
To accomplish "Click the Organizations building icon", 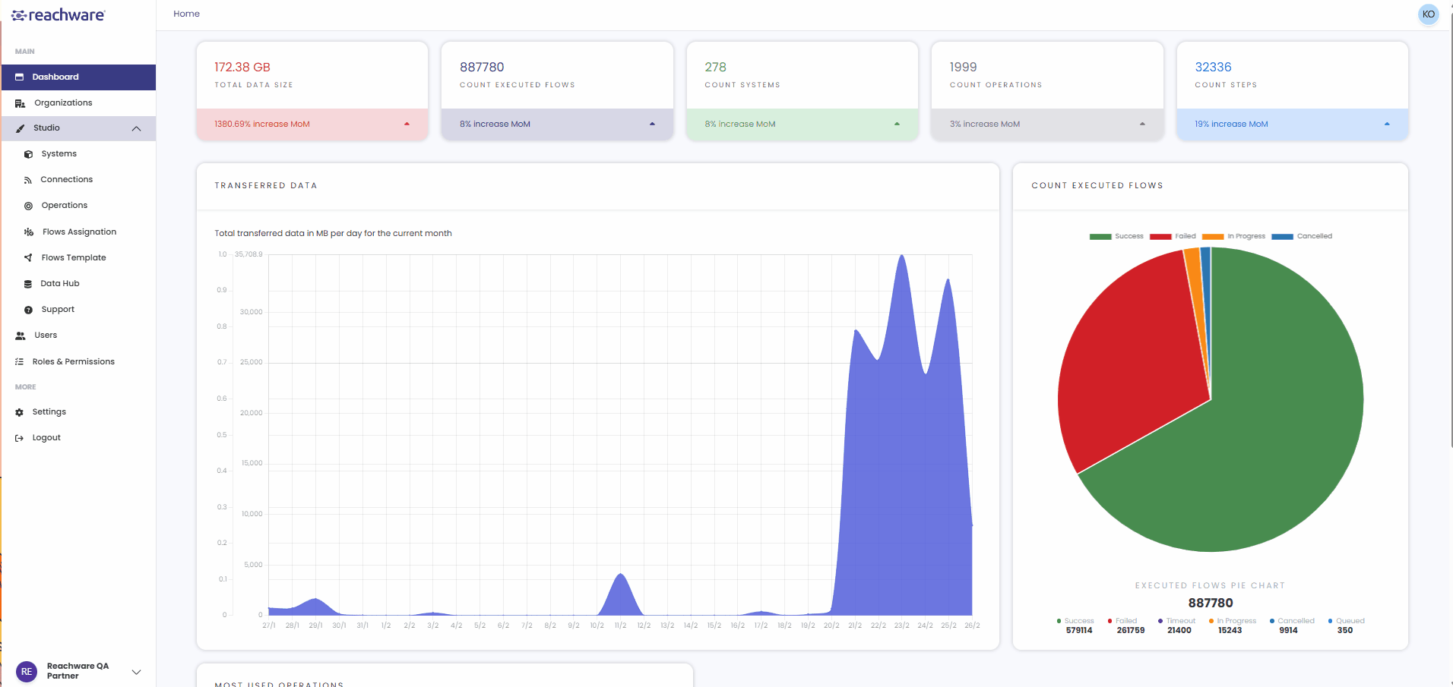I will pyautogui.click(x=20, y=103).
